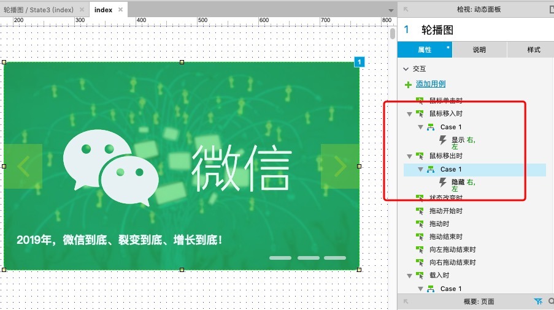The height and width of the screenshot is (310, 554).
Task: Click the lightning icon beside 隐藏 action
Action: pos(443,183)
